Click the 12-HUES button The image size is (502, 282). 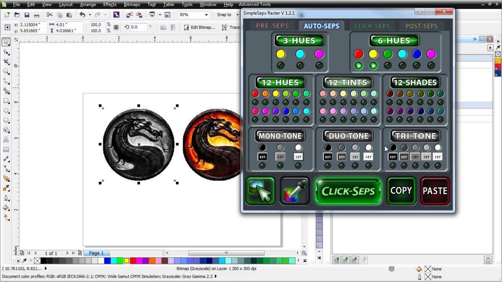pos(280,82)
